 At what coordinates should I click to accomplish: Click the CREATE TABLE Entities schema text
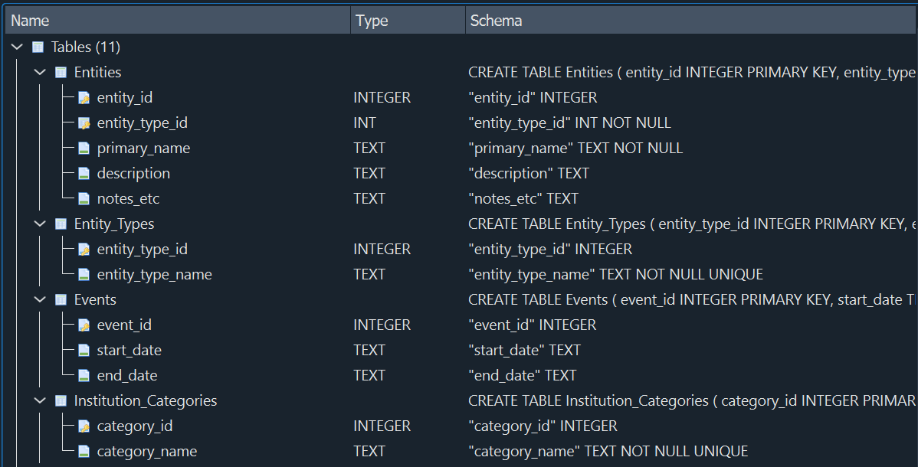pyautogui.click(x=693, y=72)
